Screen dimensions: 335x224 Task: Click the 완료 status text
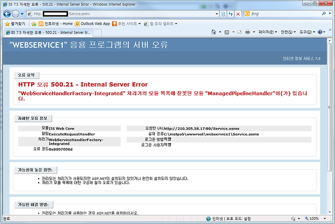[x=7, y=219]
